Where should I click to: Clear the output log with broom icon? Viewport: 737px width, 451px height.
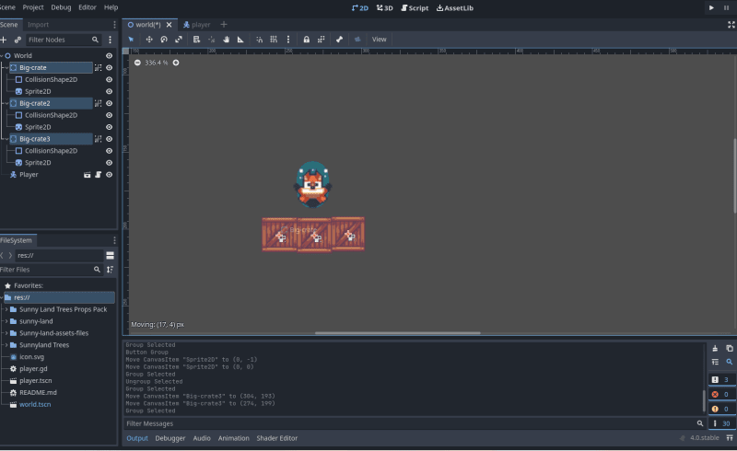pos(715,348)
